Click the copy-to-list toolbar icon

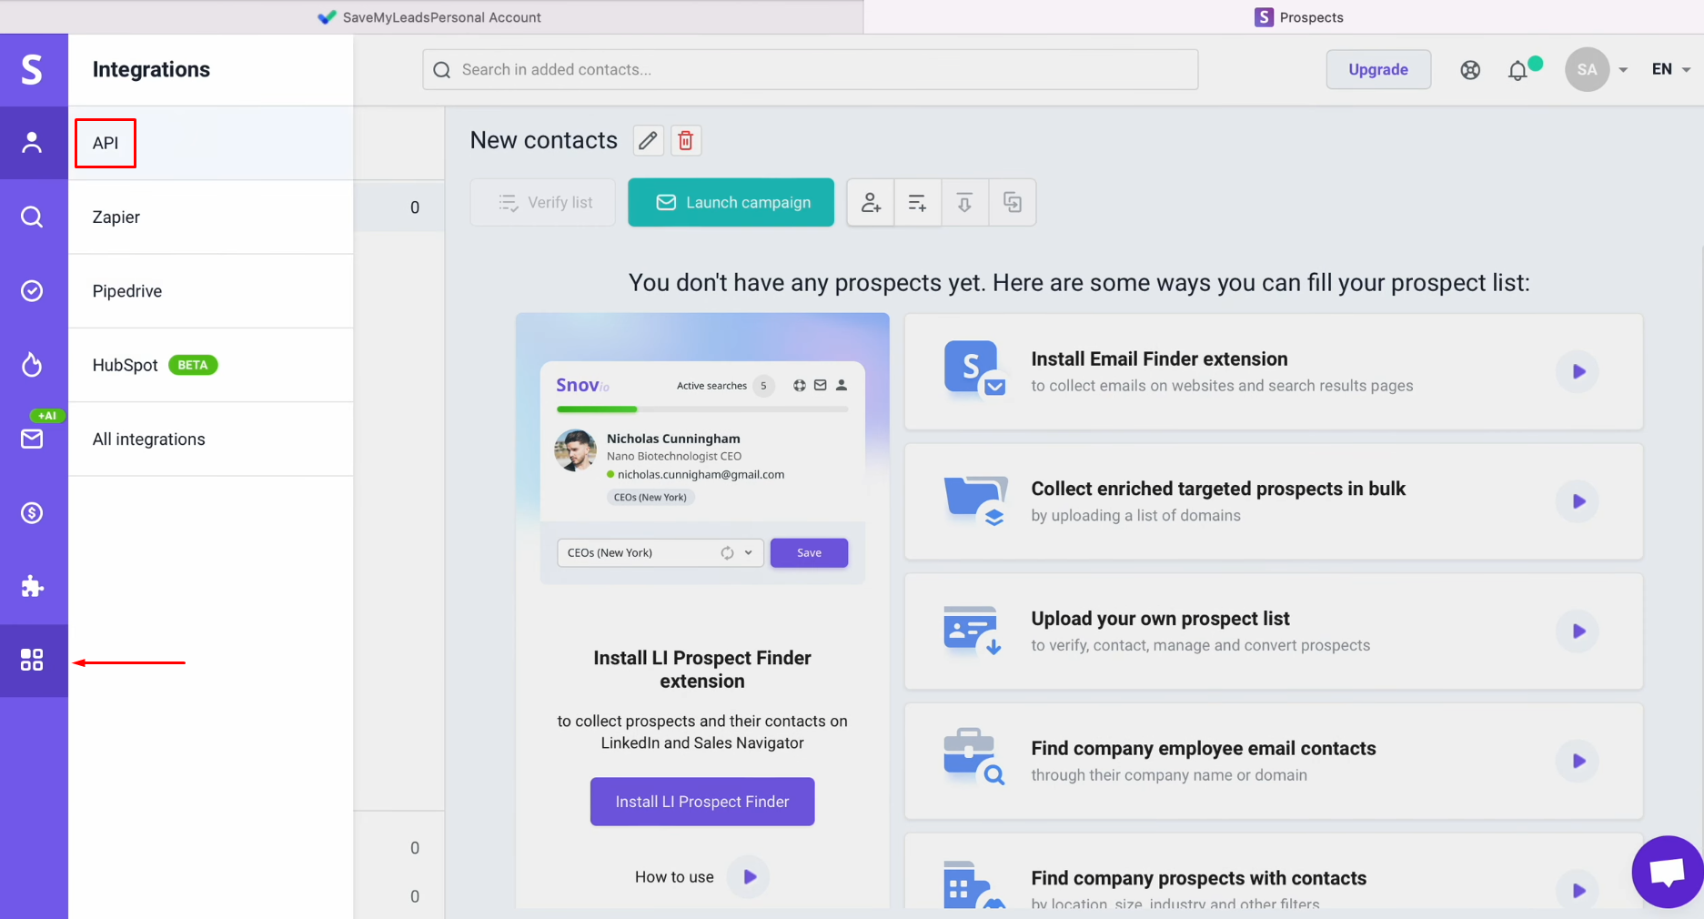pos(1012,202)
